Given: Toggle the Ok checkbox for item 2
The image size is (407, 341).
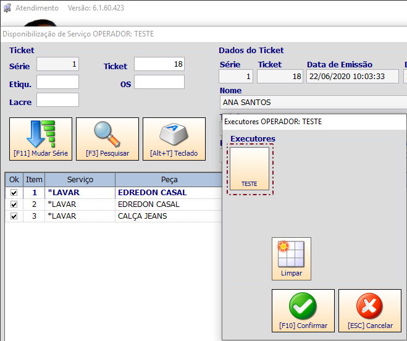Looking at the screenshot, I should point(14,204).
